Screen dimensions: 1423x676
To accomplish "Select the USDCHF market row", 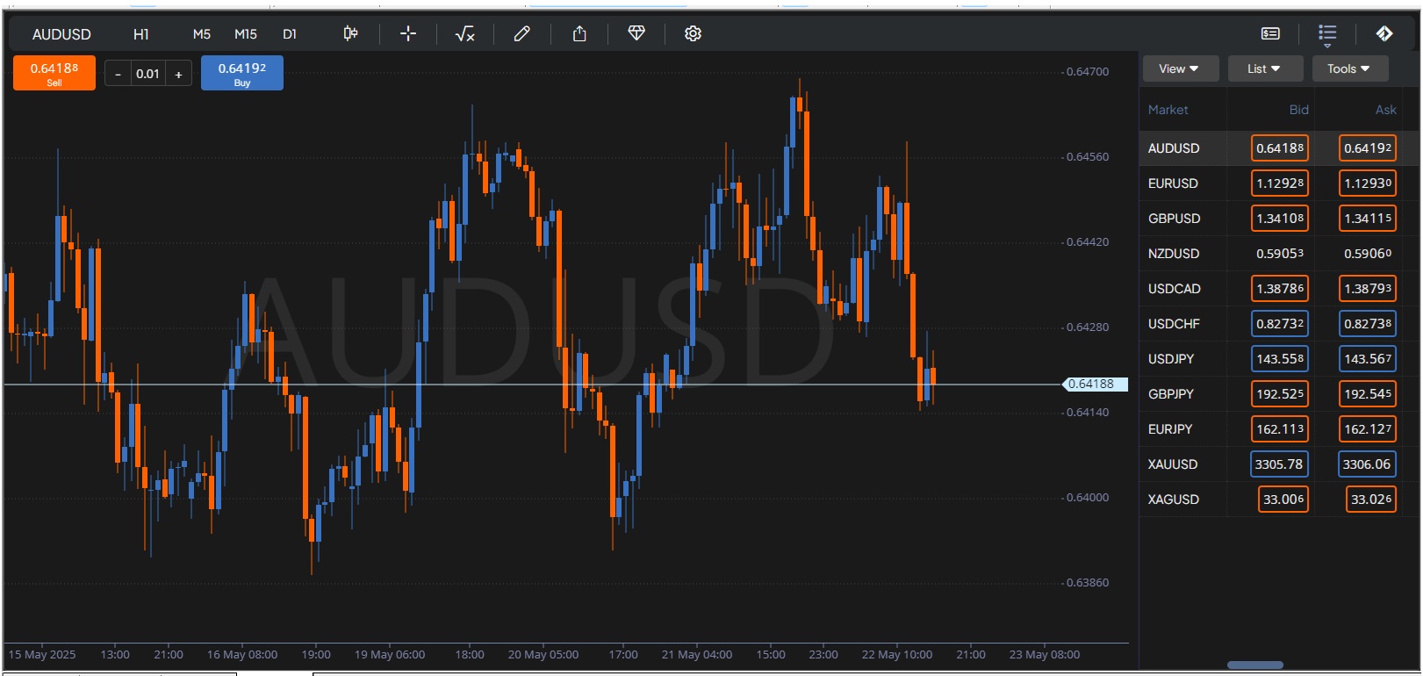I will pos(1279,324).
